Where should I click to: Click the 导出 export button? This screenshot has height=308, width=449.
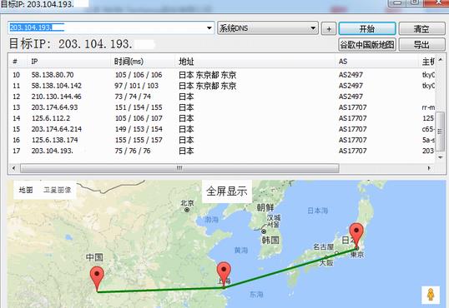click(421, 45)
